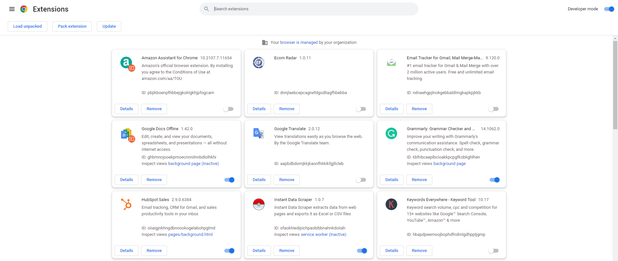Disable the Grammarly extension

coord(495,180)
